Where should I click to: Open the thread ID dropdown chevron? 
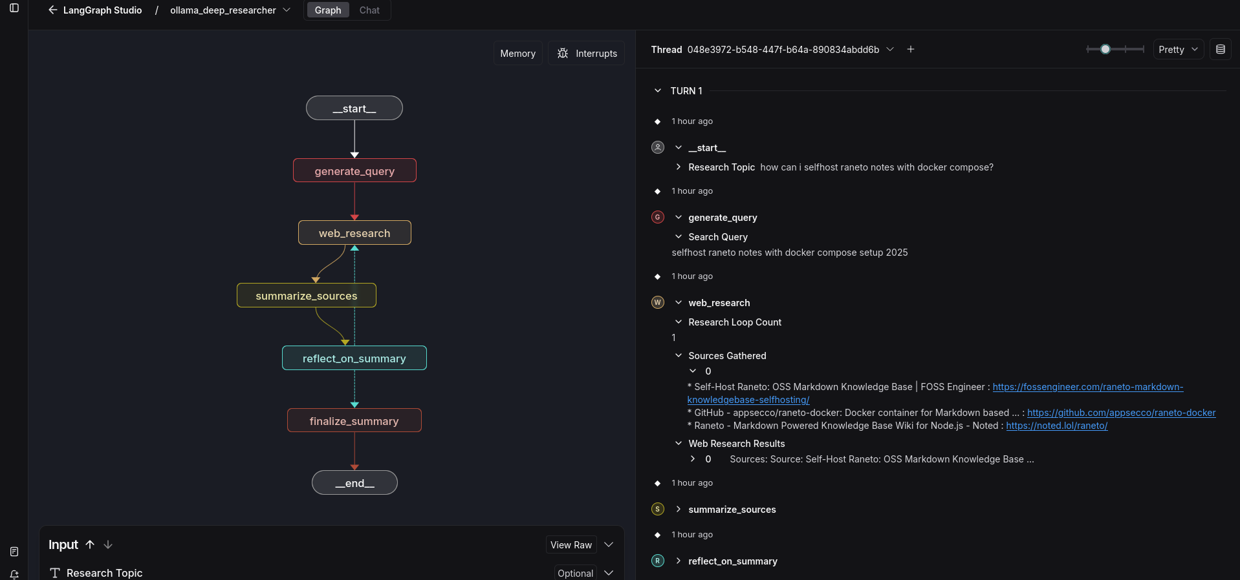890,50
